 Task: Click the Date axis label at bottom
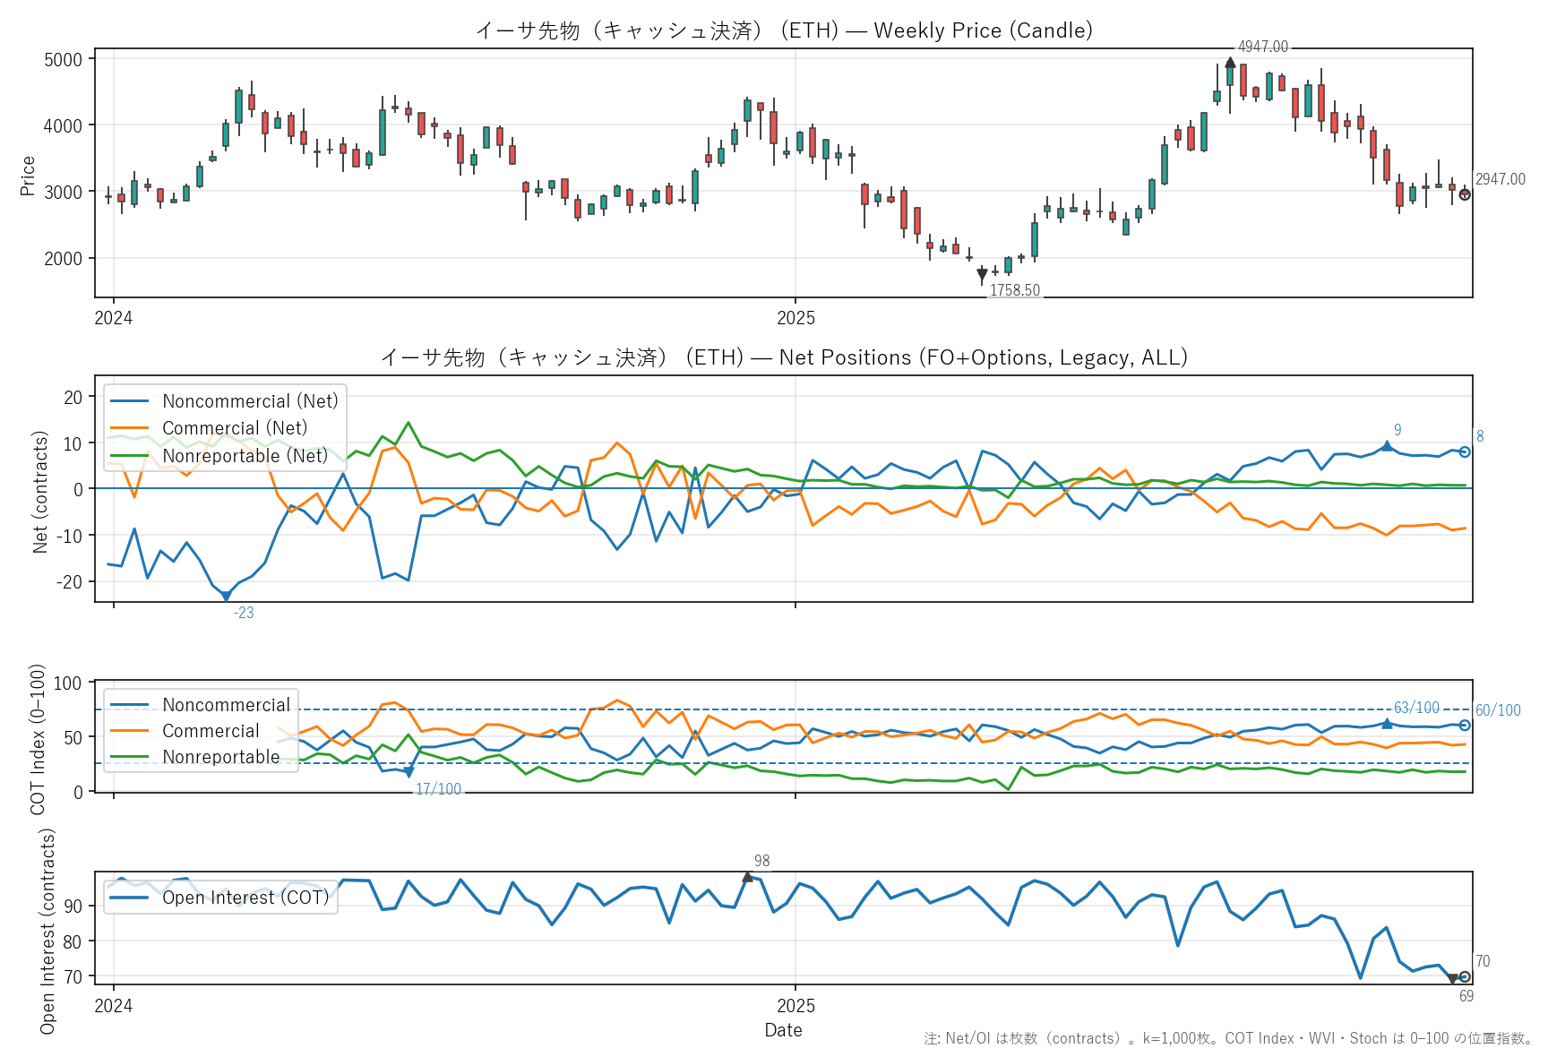(x=783, y=1030)
